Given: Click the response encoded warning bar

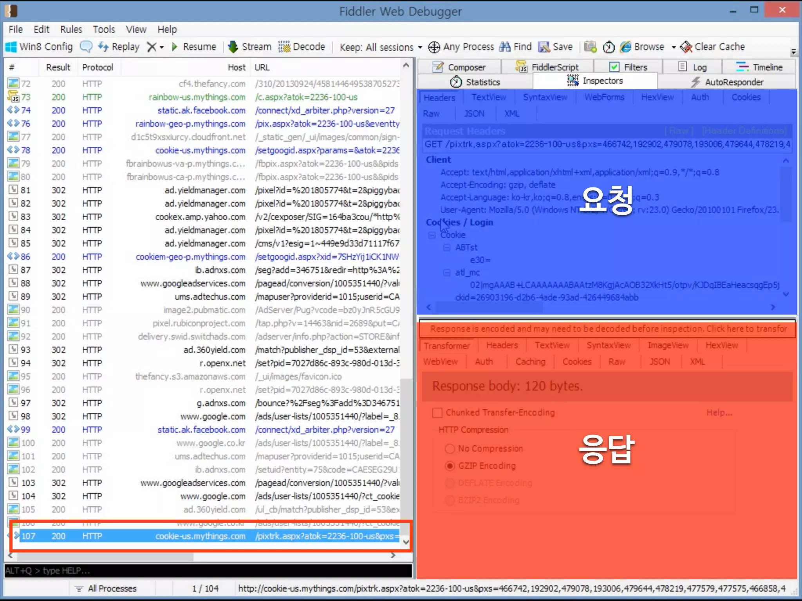Looking at the screenshot, I should click(607, 329).
